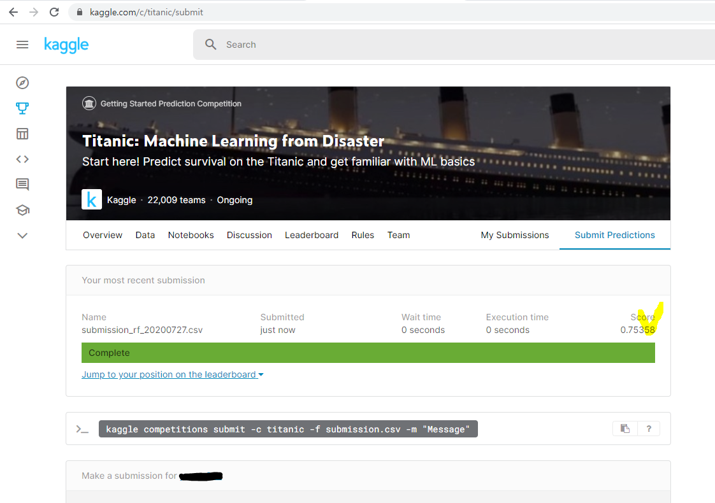Click the '22,009 teams' text
Screen dimensions: 715x503
click(x=177, y=200)
